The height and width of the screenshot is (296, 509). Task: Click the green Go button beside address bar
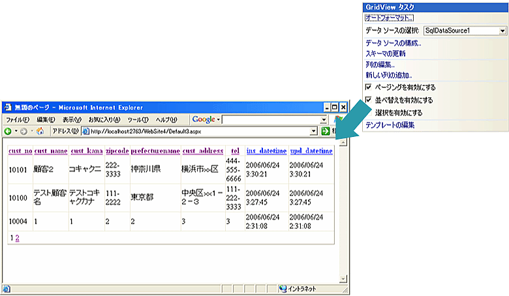(325, 131)
